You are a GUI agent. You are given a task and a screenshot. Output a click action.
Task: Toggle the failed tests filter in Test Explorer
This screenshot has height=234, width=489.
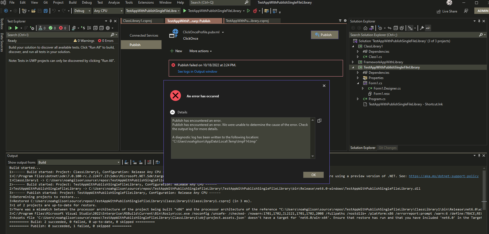coord(63,28)
